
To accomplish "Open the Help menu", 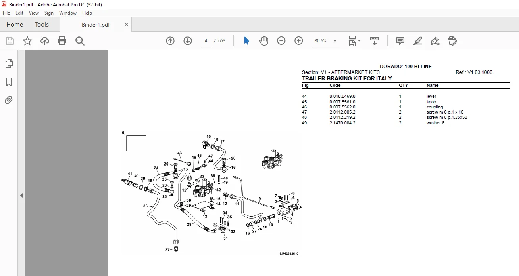I will [87, 13].
